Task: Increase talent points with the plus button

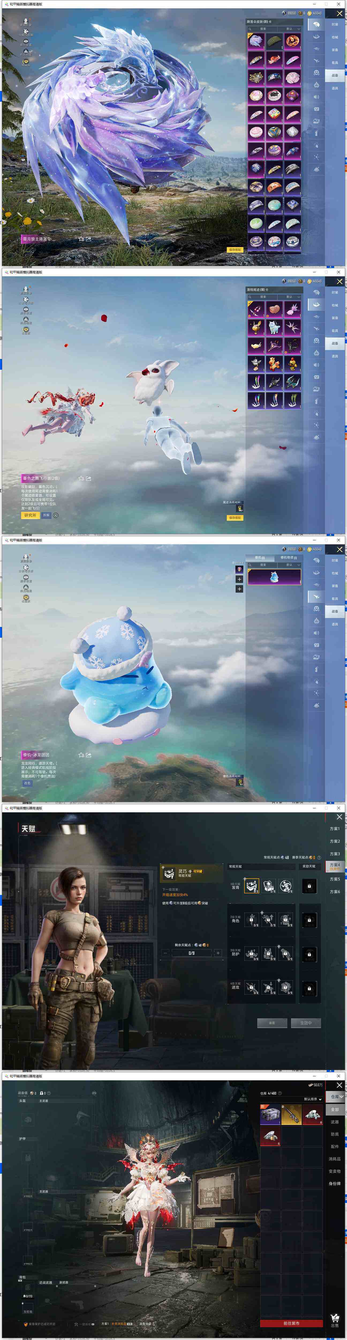Action: click(x=218, y=953)
